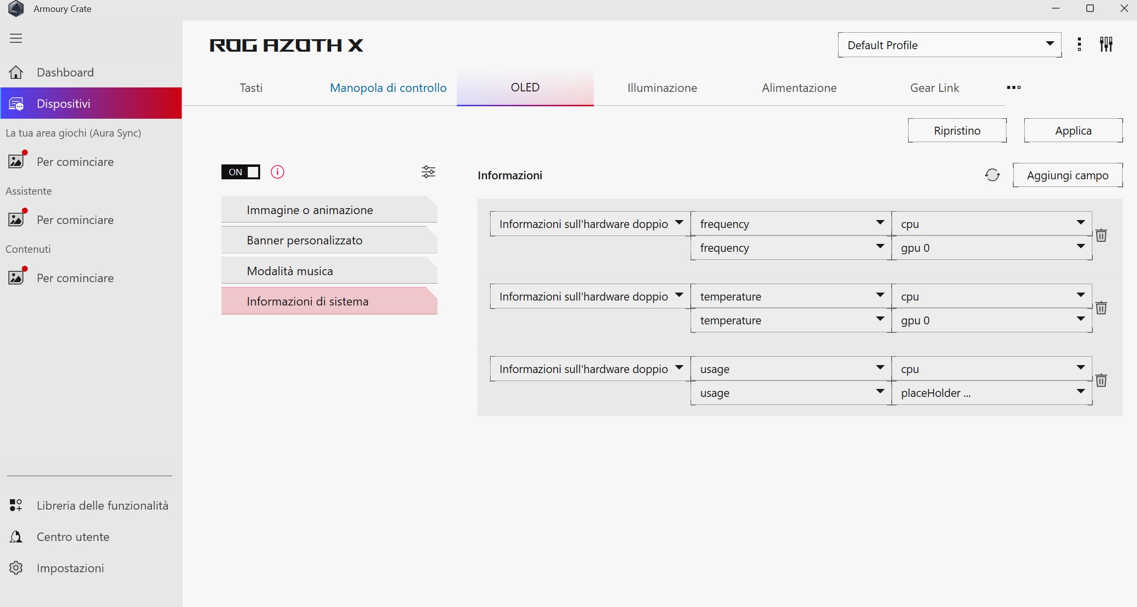
Task: Toggle the OLED display ON switch
Action: tap(241, 172)
